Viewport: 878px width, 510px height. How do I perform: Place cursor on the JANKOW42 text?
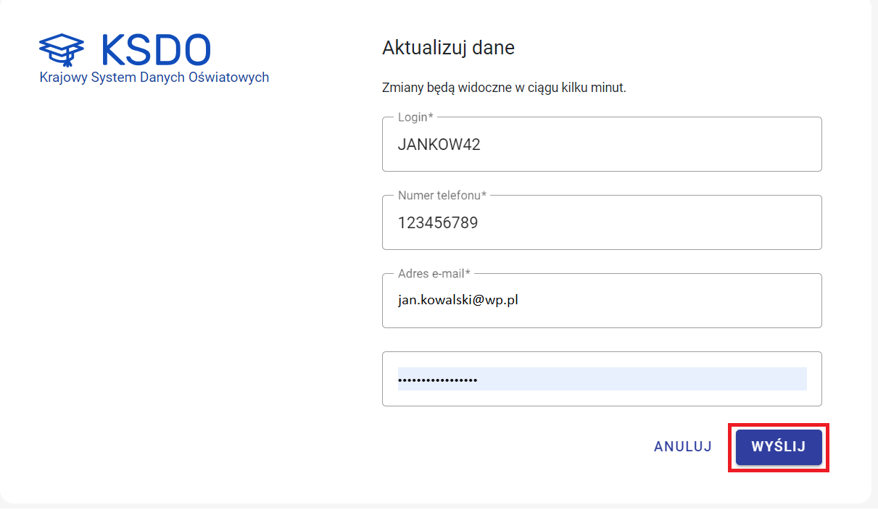(x=439, y=145)
